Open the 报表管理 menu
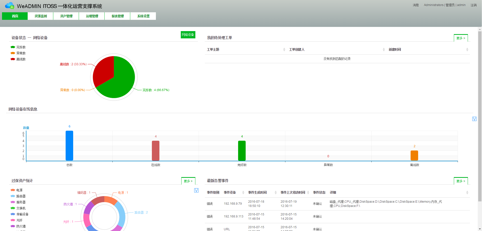This screenshot has height=231, width=482. click(x=117, y=16)
